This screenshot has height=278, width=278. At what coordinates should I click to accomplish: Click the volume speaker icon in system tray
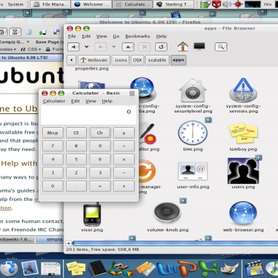227,4
